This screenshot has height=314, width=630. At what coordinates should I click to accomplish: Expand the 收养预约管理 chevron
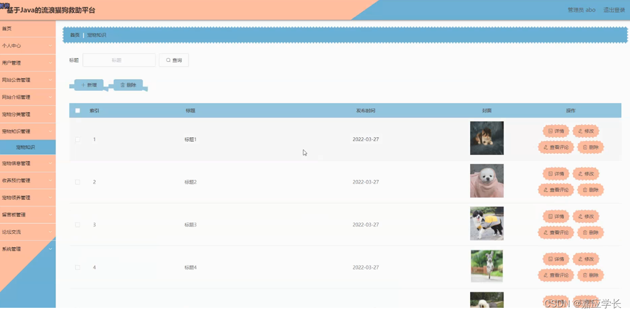tap(50, 181)
